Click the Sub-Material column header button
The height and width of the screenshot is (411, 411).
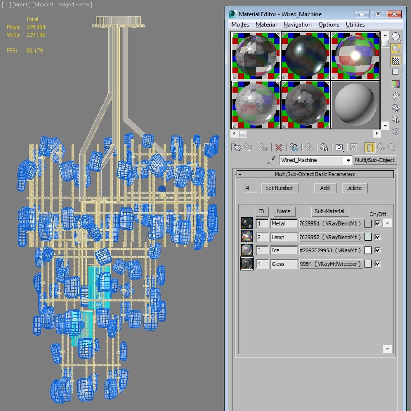[330, 211]
